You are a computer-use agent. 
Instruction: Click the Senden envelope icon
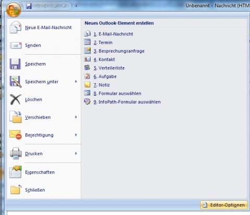click(x=16, y=45)
